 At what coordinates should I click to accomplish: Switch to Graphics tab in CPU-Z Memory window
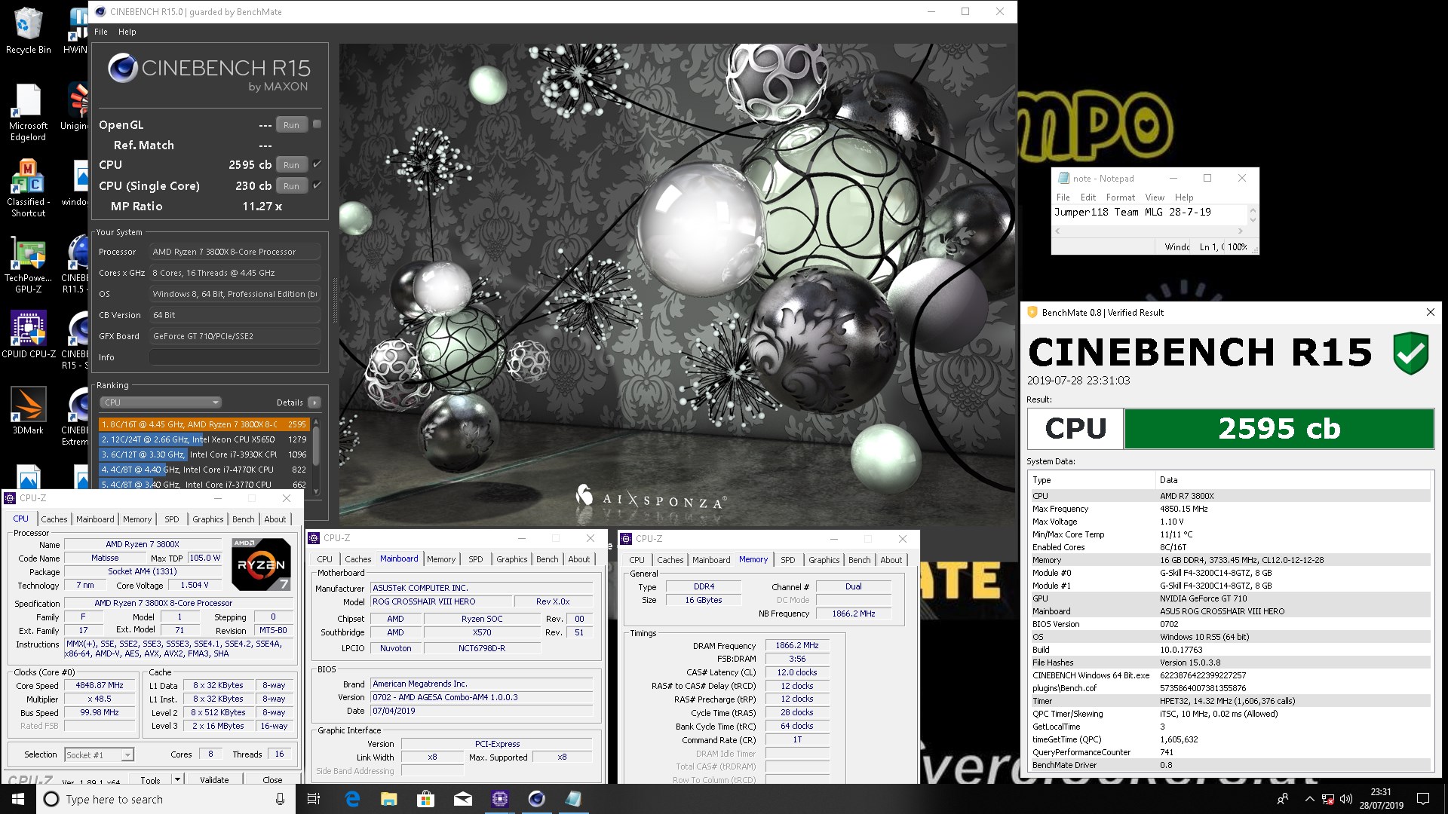coord(824,560)
